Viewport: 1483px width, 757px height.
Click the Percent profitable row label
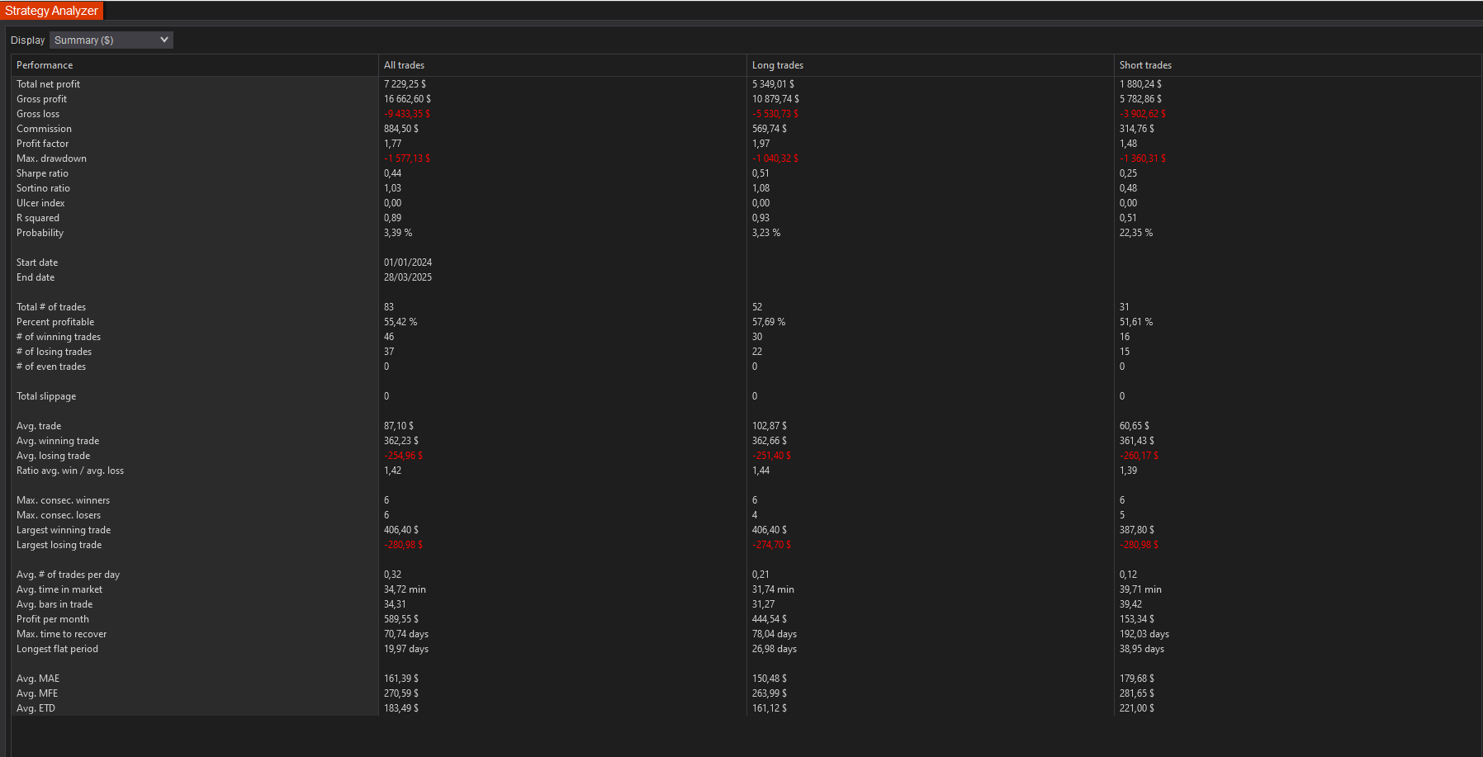tap(55, 322)
